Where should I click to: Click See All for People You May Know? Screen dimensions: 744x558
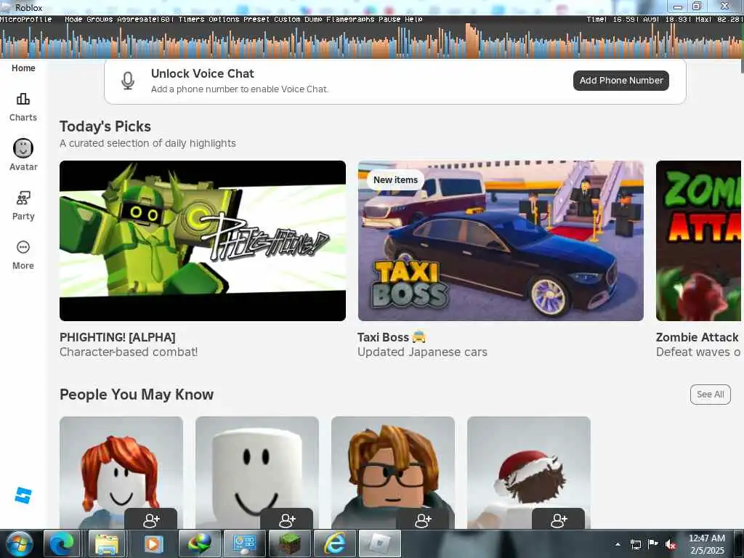[711, 395]
